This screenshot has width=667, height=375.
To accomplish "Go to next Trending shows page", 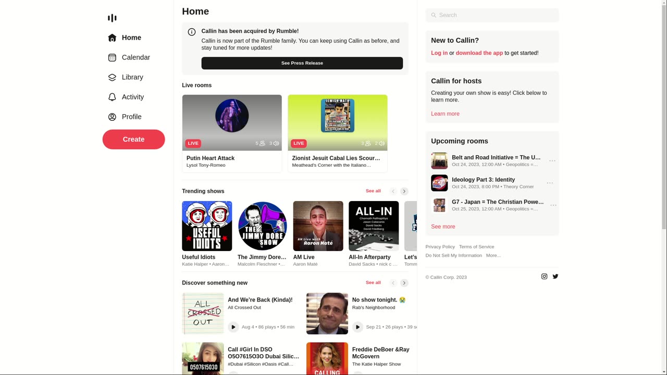I will [404, 191].
